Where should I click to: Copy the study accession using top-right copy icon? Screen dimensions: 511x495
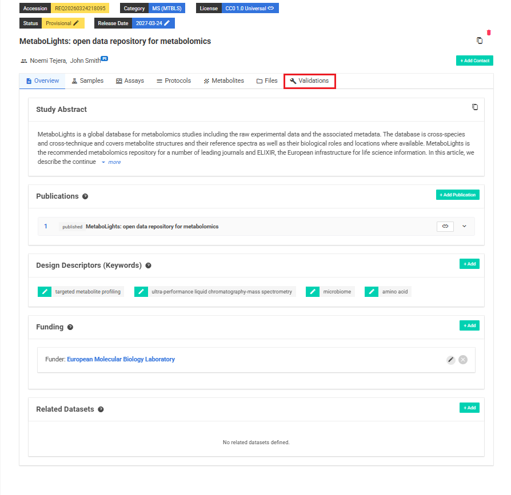coord(479,40)
